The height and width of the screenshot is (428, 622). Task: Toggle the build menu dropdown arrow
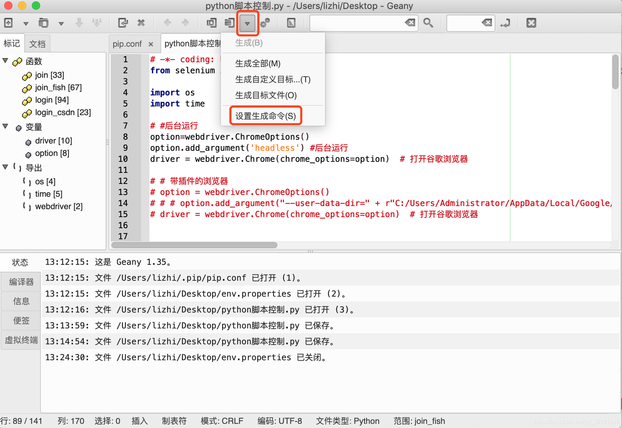pos(247,23)
